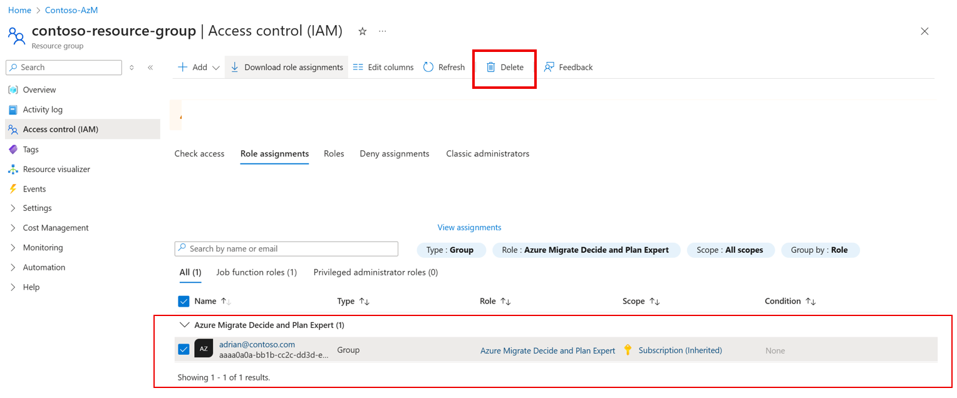Click the yellow key icon beside Subscription
This screenshot has width=957, height=398.
coord(628,350)
